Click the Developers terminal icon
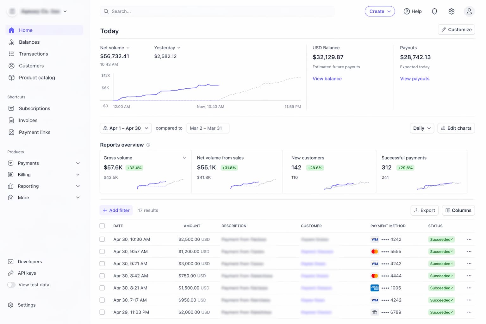 (x=11, y=262)
